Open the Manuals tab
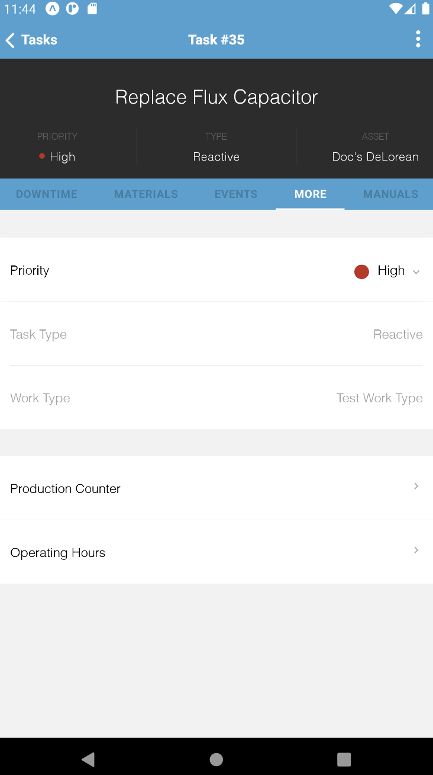The image size is (433, 775). (390, 194)
